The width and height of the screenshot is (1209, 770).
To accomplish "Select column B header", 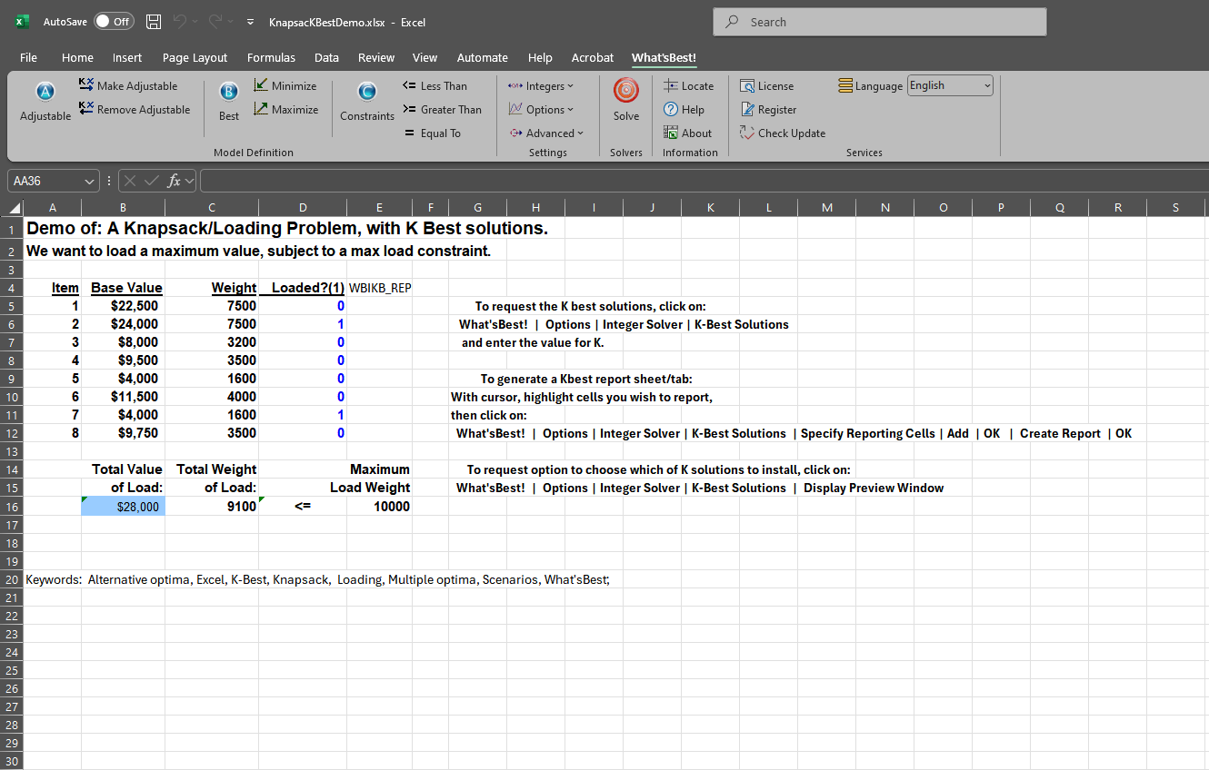I will pyautogui.click(x=123, y=208).
